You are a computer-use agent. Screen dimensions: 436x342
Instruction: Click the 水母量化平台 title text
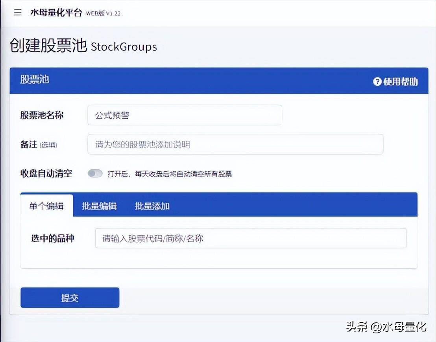[56, 13]
